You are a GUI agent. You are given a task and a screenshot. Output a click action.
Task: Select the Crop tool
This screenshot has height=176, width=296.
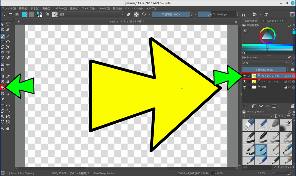click(3, 70)
